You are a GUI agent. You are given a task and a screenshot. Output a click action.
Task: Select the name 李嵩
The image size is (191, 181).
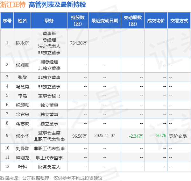pos(23,96)
